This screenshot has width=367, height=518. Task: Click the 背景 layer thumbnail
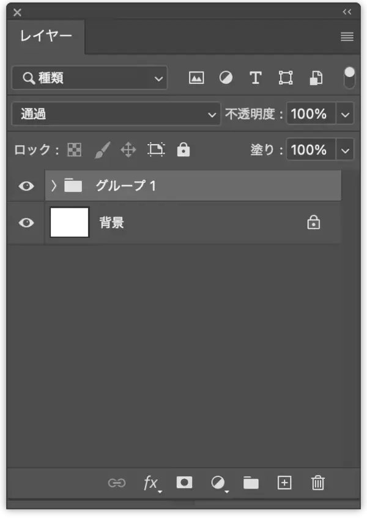(x=69, y=222)
